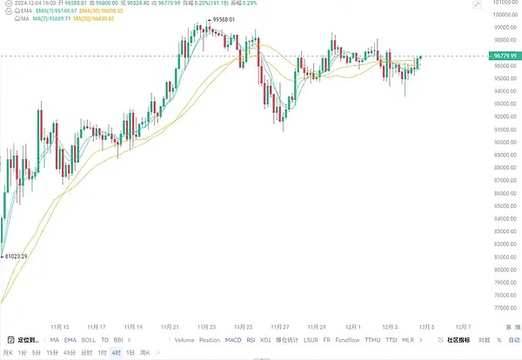Toggle the MACD indicator

coord(233,340)
